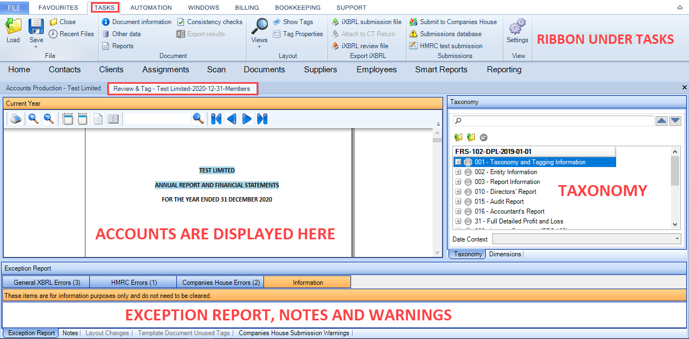
Task: Open the FILE menu tab
Action: (14, 8)
